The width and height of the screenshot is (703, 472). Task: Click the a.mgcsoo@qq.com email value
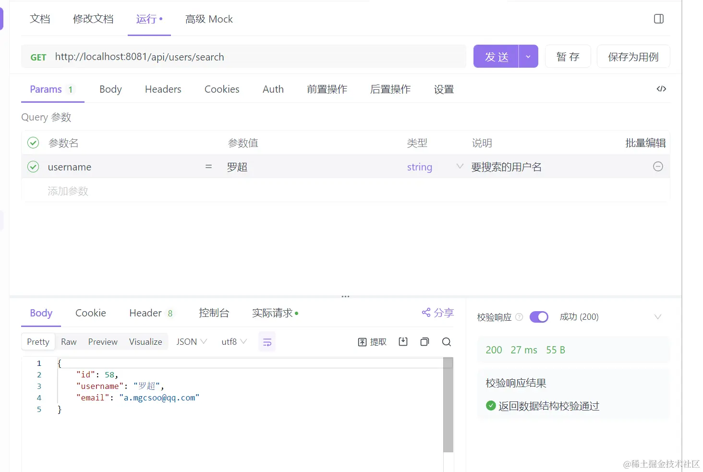click(x=159, y=398)
